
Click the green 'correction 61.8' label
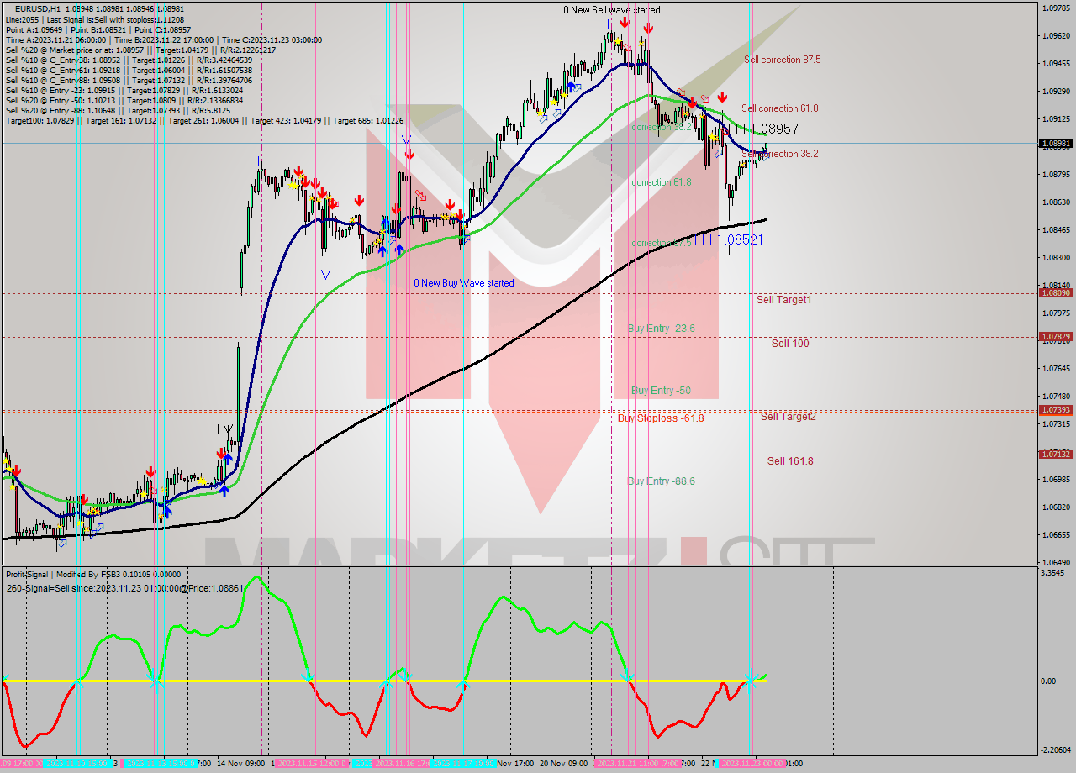pyautogui.click(x=662, y=182)
